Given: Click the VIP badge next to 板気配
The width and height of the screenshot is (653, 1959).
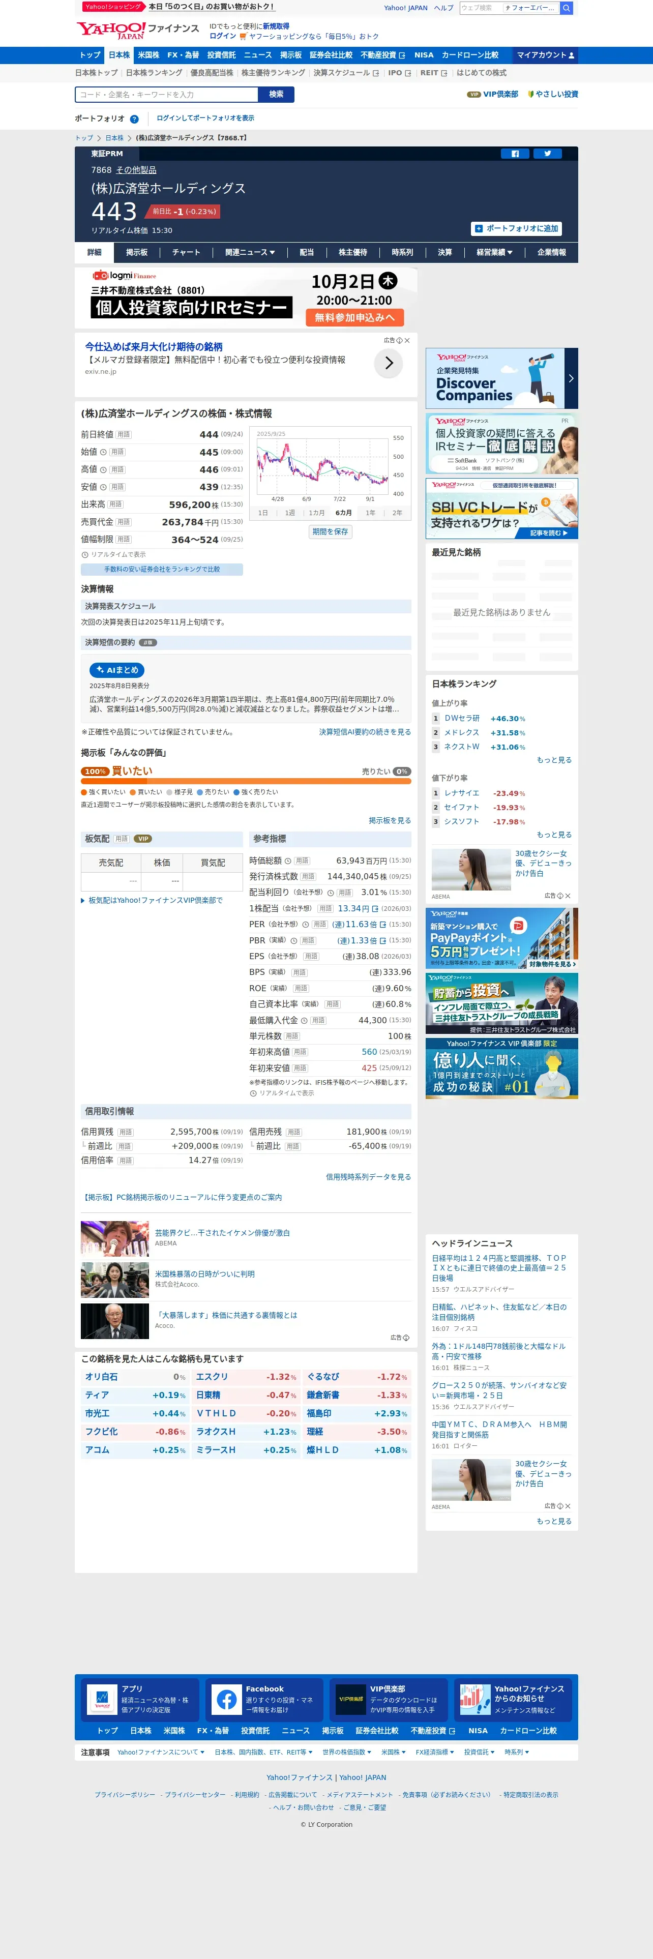Looking at the screenshot, I should [143, 839].
